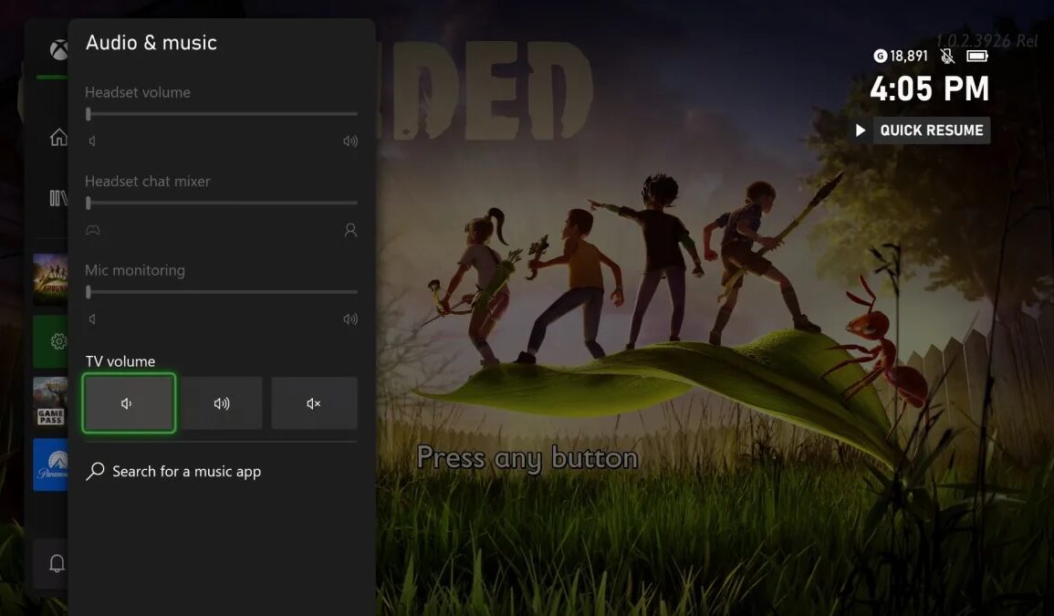
Task: Adjust the Headset chat mixer slider
Action: pyautogui.click(x=222, y=203)
